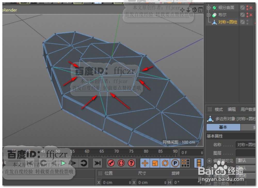Toggle the point level animation dots icon
258x188 pixels.
185,163
